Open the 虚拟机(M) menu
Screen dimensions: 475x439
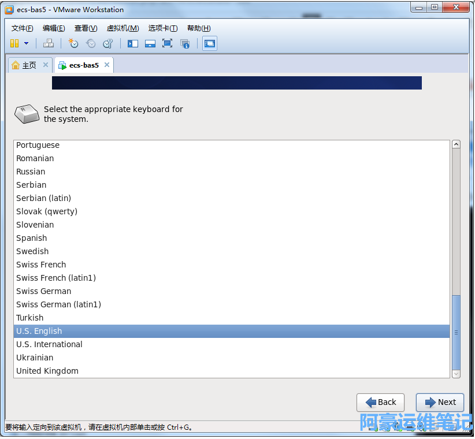click(x=123, y=28)
